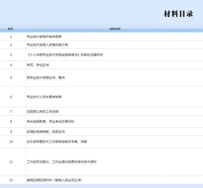
Task: Select row 论文或专题技术工作报告或有关专著、译著
Action: pyautogui.click(x=101, y=141)
